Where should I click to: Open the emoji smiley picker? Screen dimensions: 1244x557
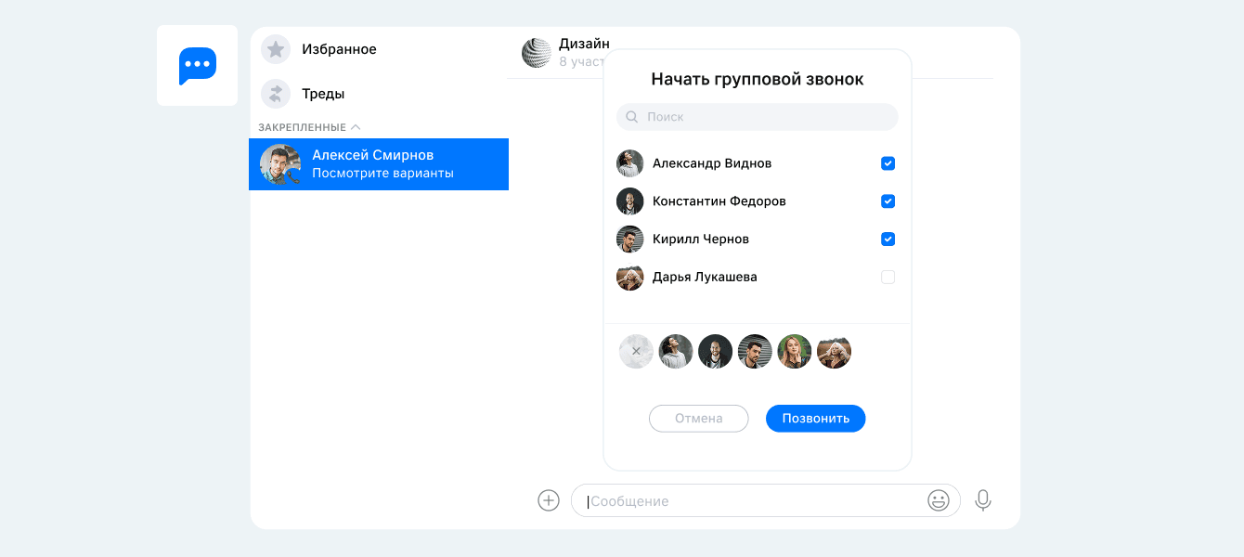click(x=939, y=500)
